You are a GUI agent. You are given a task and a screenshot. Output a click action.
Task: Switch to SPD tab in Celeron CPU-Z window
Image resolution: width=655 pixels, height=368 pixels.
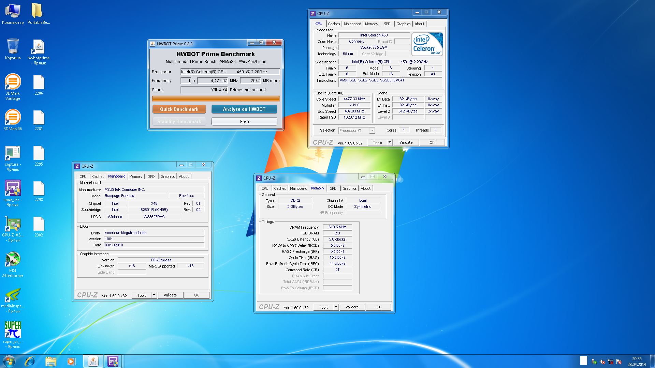387,24
